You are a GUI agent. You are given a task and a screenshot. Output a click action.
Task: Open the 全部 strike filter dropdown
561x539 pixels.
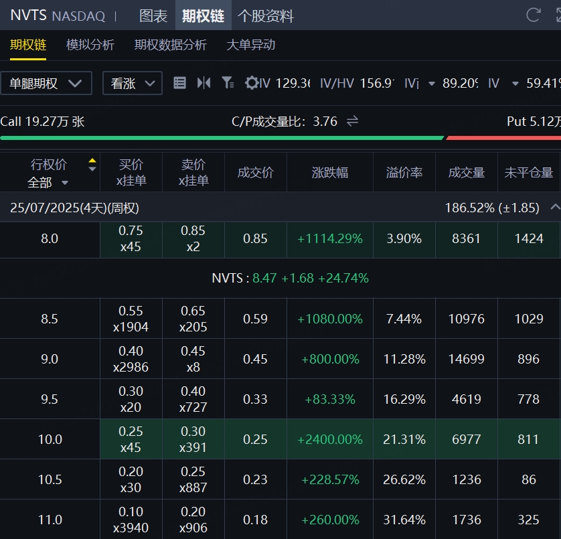click(x=48, y=183)
